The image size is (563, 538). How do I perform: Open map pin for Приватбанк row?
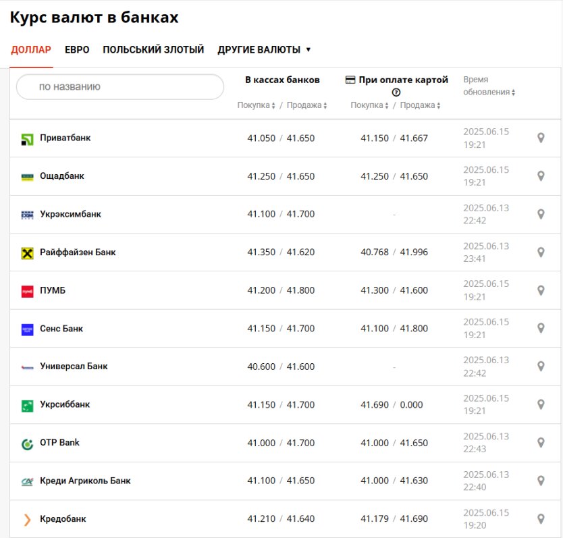[x=541, y=138]
